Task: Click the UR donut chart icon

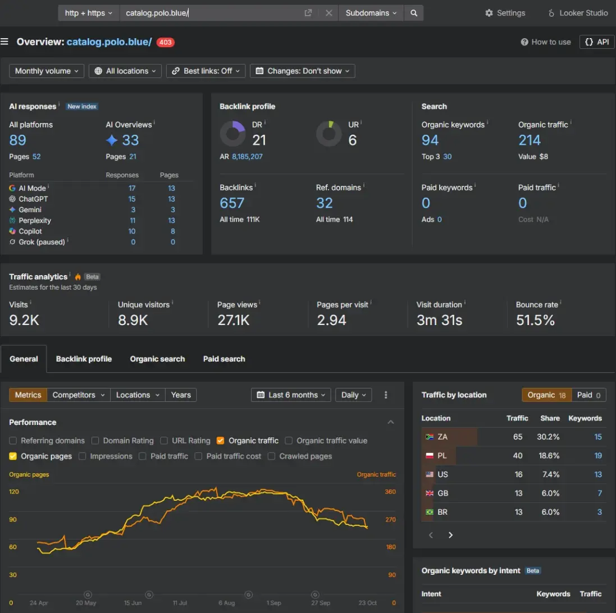Action: click(329, 134)
